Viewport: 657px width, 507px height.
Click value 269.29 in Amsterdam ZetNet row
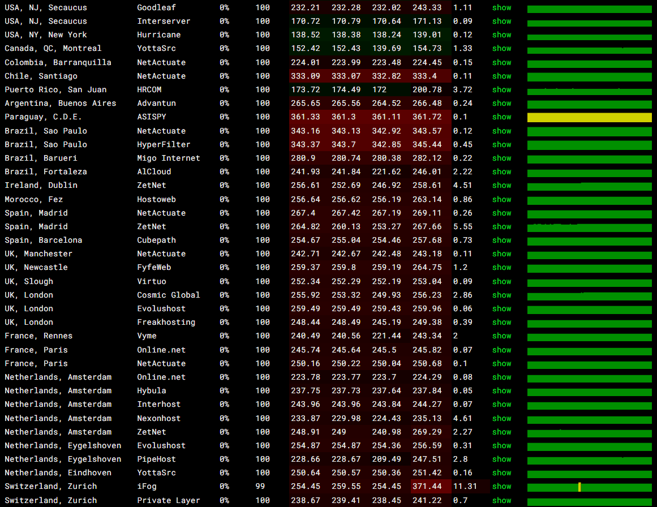pyautogui.click(x=427, y=432)
